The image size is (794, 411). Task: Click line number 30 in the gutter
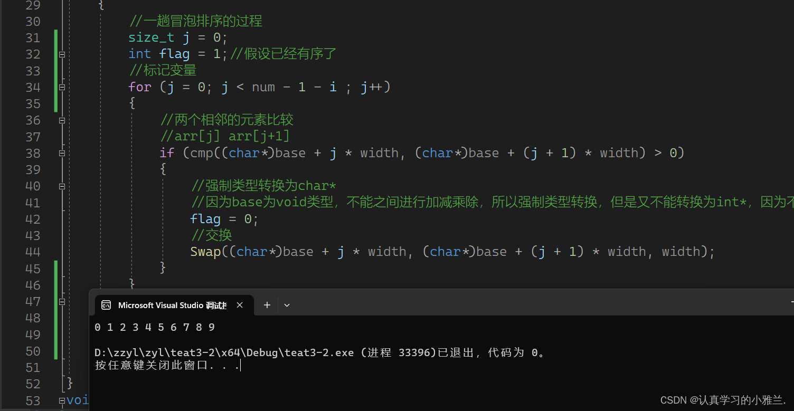33,22
